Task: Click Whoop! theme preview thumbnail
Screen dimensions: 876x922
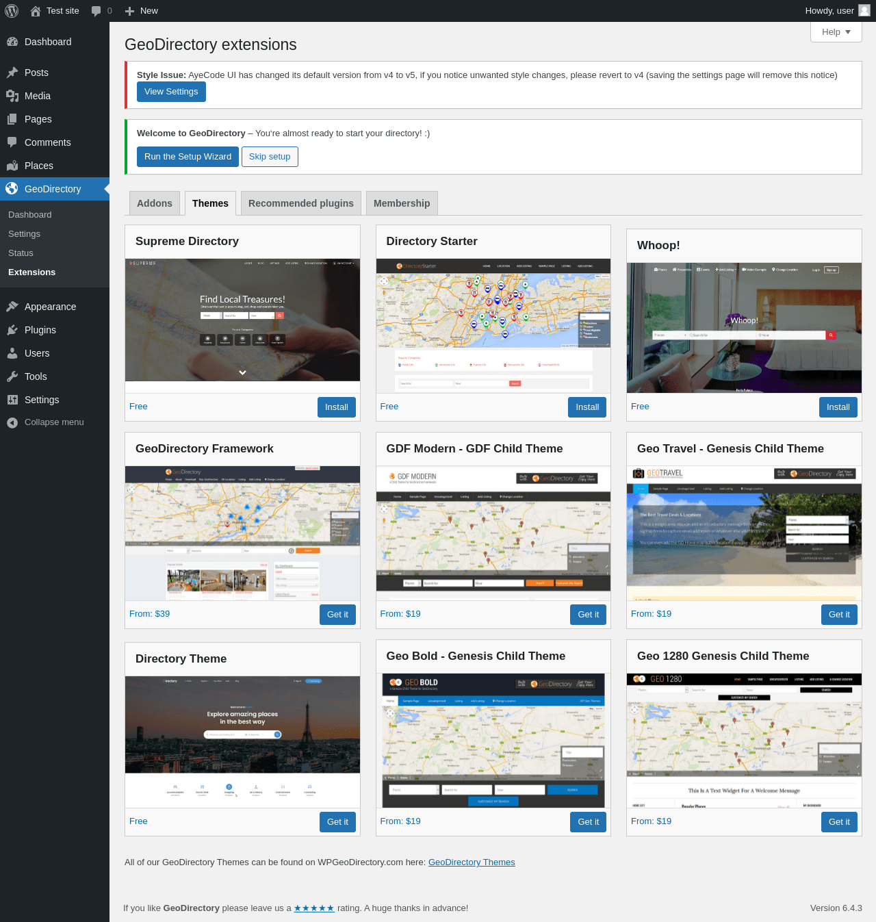Action: pyautogui.click(x=744, y=328)
